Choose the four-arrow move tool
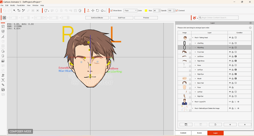The width and height of the screenshot is (254, 136). [93, 11]
